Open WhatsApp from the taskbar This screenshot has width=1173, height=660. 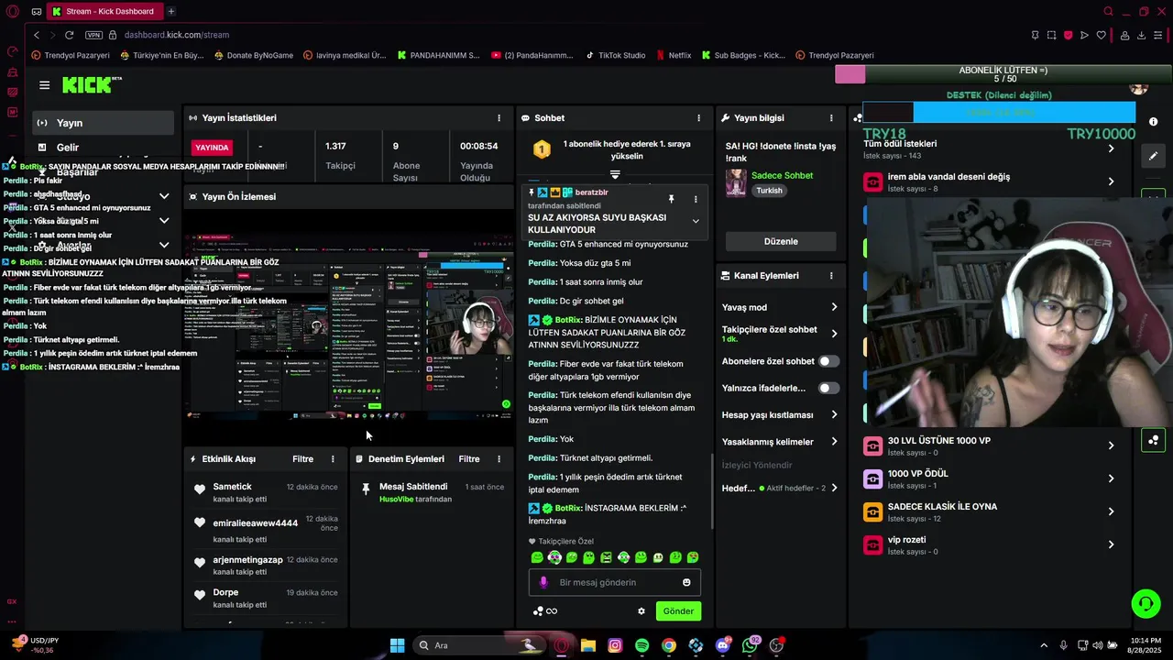[751, 645]
